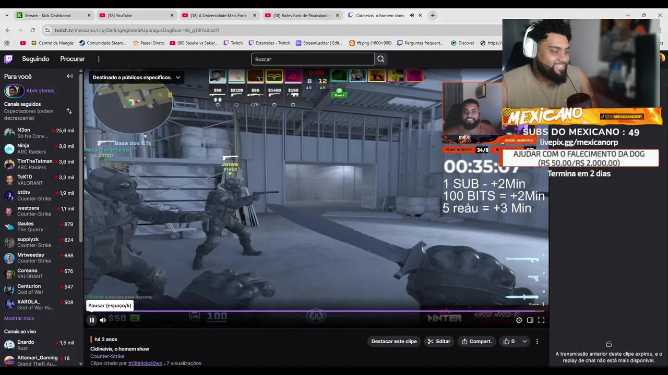The width and height of the screenshot is (668, 375).
Task: Open the bookmarks apps grid icon
Action: pos(7,43)
